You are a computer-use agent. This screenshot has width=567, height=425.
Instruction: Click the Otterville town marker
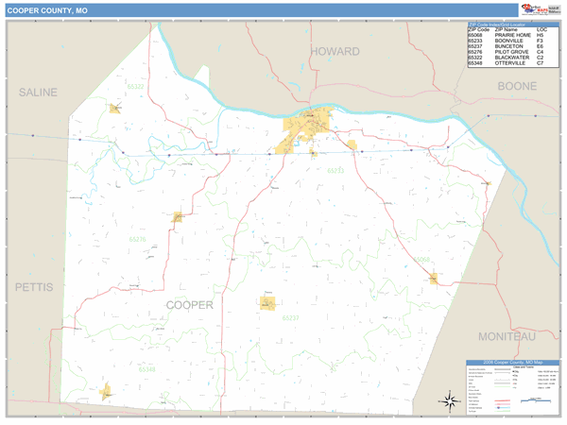tap(106, 390)
